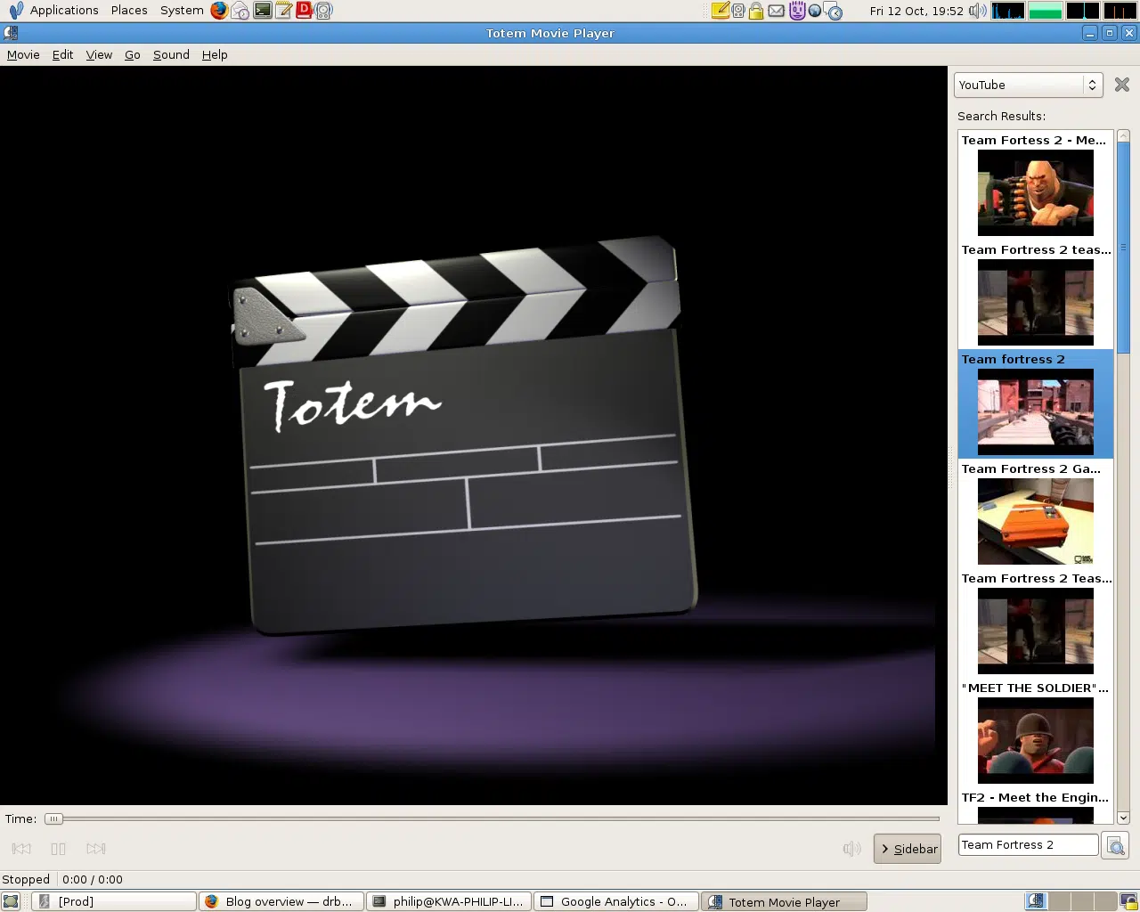Toggle the Sidebar button
This screenshot has height=912, width=1140.
(908, 849)
